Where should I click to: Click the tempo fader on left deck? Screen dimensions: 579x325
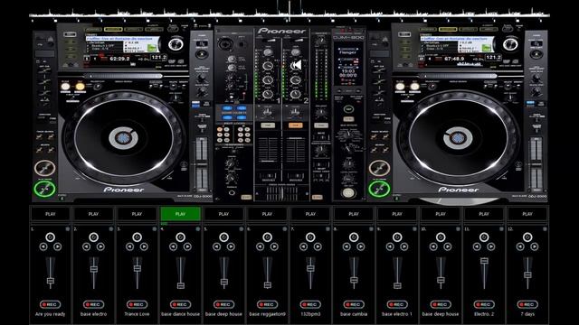(202, 164)
